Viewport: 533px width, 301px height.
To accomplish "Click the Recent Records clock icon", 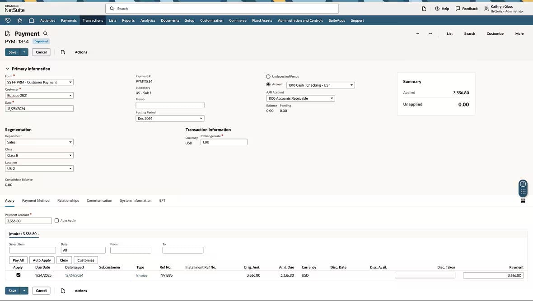I will coord(8,20).
